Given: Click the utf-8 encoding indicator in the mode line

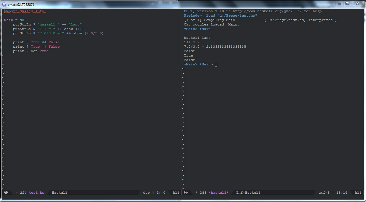Looking at the screenshot, I should tap(324, 192).
